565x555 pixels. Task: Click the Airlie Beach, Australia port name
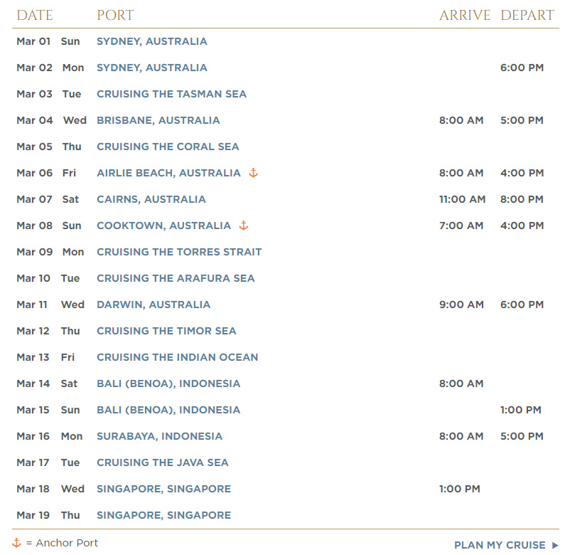168,173
